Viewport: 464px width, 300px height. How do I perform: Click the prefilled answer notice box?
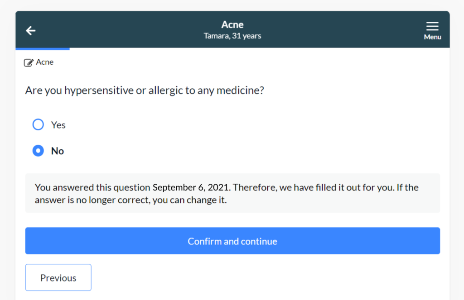pos(232,193)
